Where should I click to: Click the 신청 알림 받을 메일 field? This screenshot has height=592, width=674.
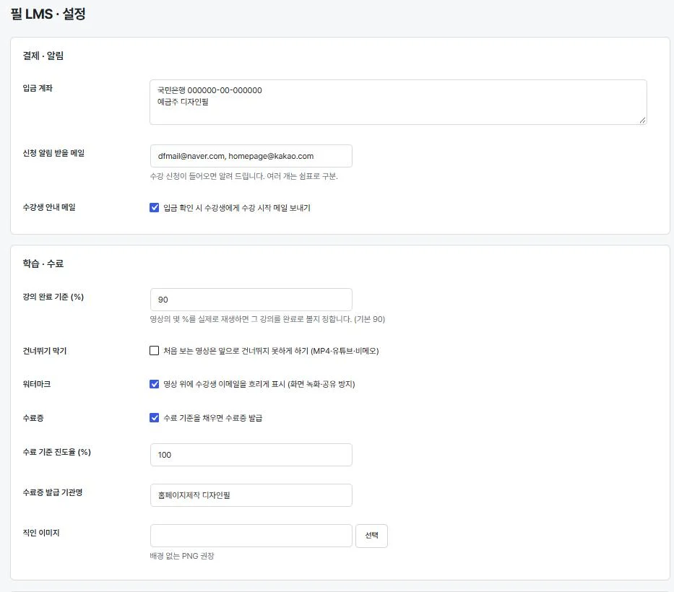(251, 156)
